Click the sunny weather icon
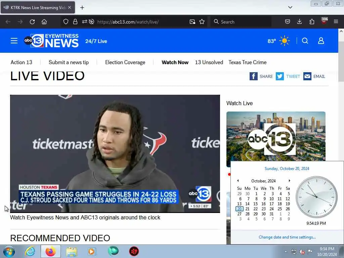This screenshot has width=344, height=258. click(284, 41)
